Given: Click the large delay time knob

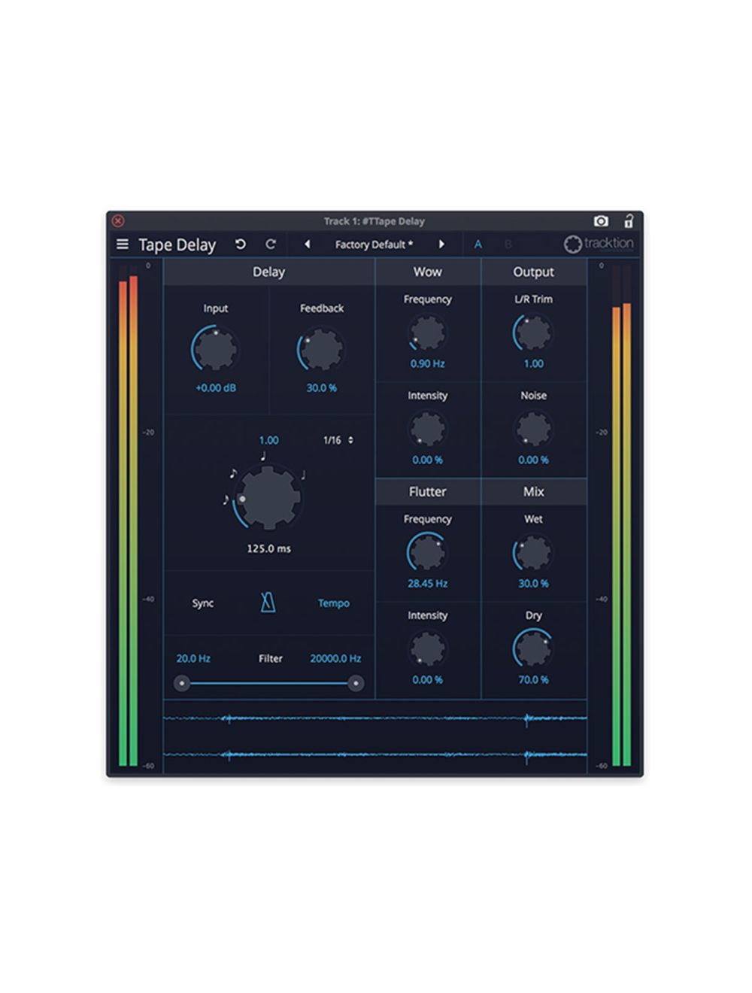Looking at the screenshot, I should [268, 498].
